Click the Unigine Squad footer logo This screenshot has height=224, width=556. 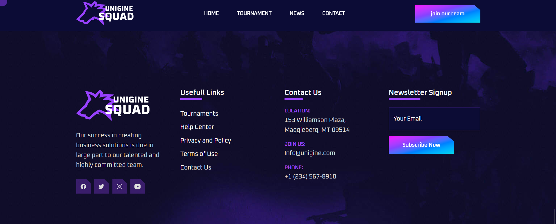113,105
